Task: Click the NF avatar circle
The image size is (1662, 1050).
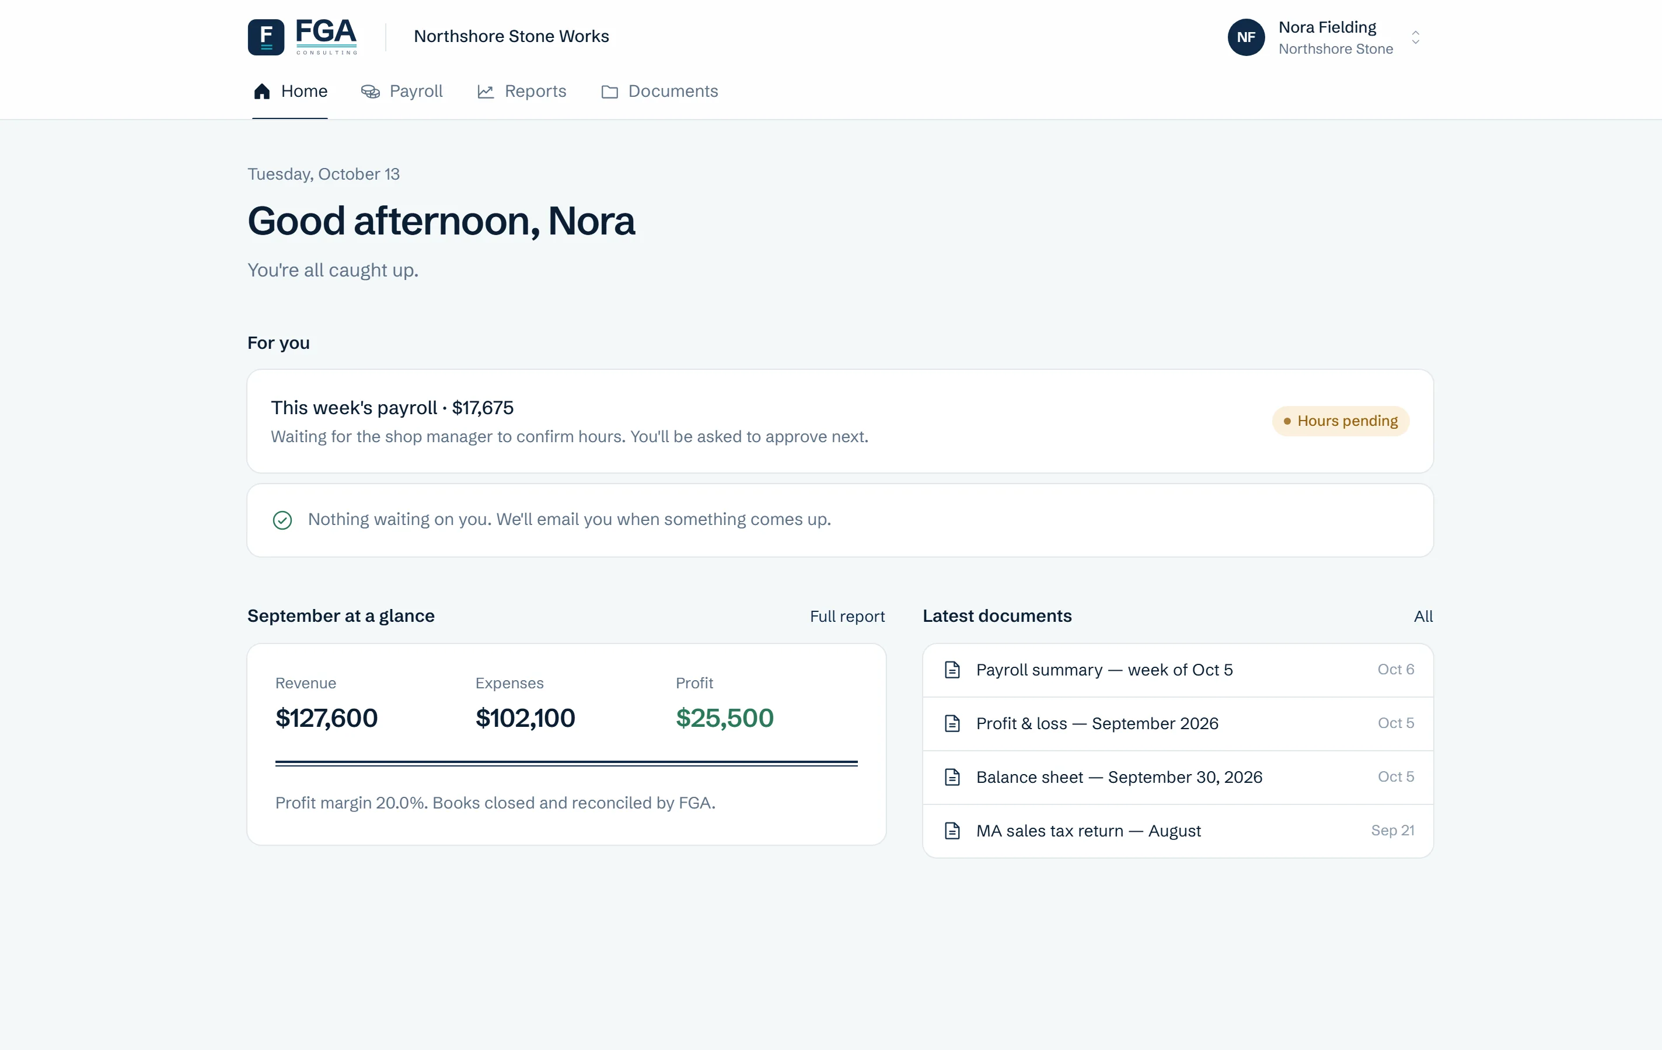Action: (1246, 37)
